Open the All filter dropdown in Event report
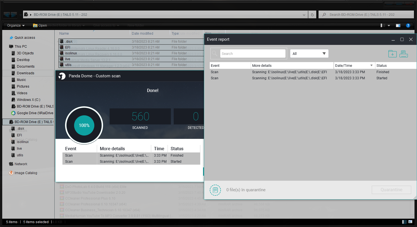The height and width of the screenshot is (227, 417). pos(309,54)
